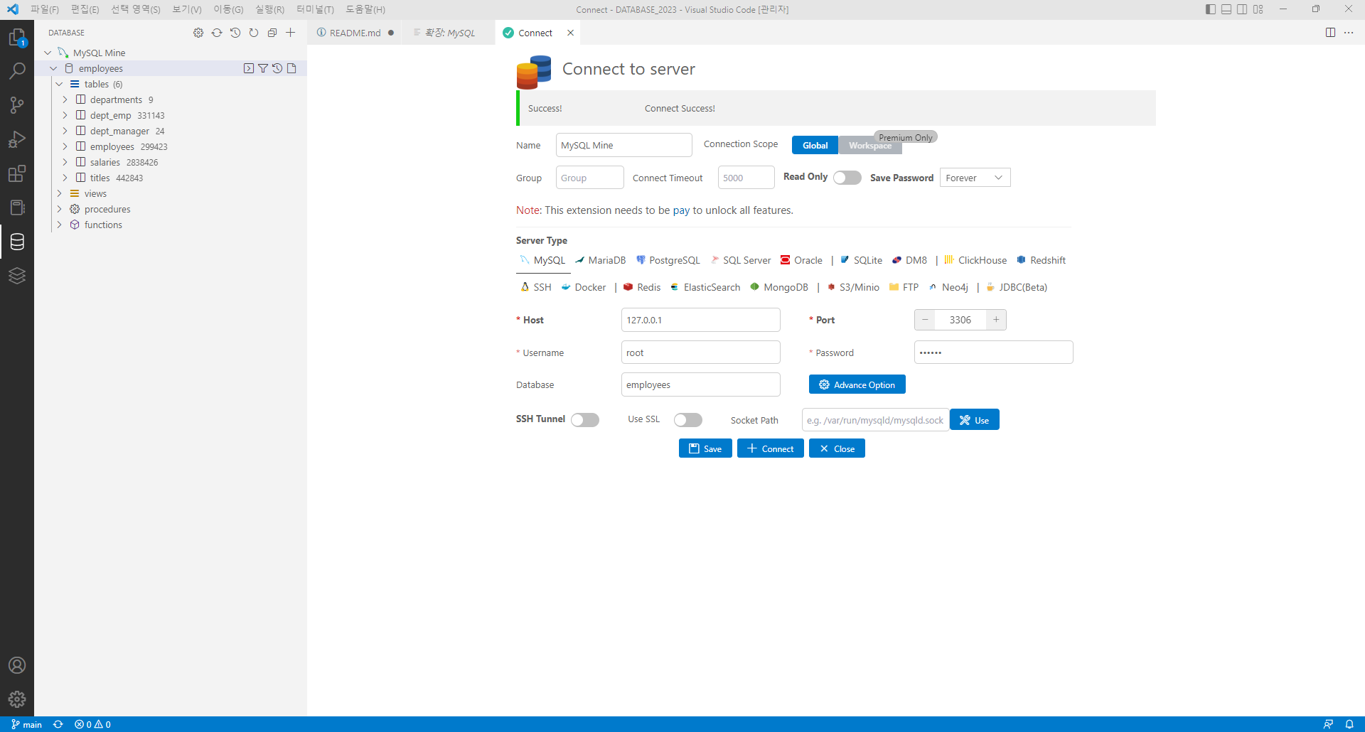The width and height of the screenshot is (1365, 732).
Task: Open the Accounts menu icon
Action: tap(17, 665)
